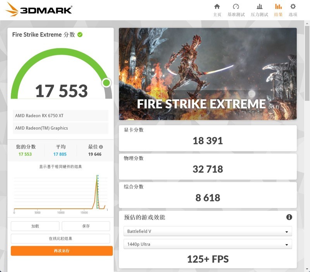310x272 pixels.
Task: Click the 在线比较结果 compare button
Action: (x=60, y=237)
